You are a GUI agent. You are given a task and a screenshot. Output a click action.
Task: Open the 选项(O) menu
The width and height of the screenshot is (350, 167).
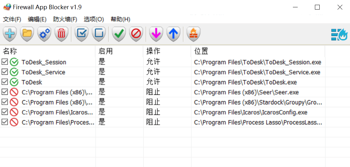coord(94,19)
